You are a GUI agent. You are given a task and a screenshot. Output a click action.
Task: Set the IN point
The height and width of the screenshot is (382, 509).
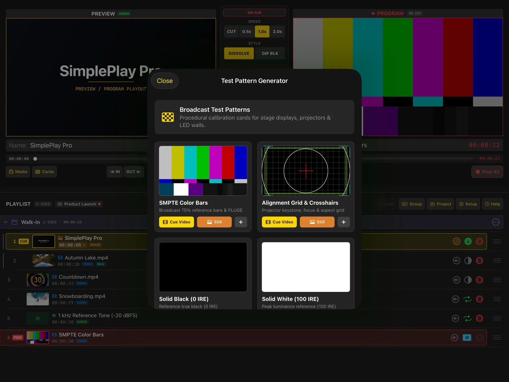[115, 172]
